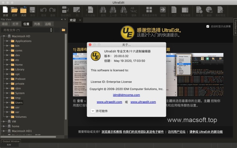This screenshot has width=237, height=148.
Task: Open the 访问用户论坛 link
Action: tap(176, 132)
